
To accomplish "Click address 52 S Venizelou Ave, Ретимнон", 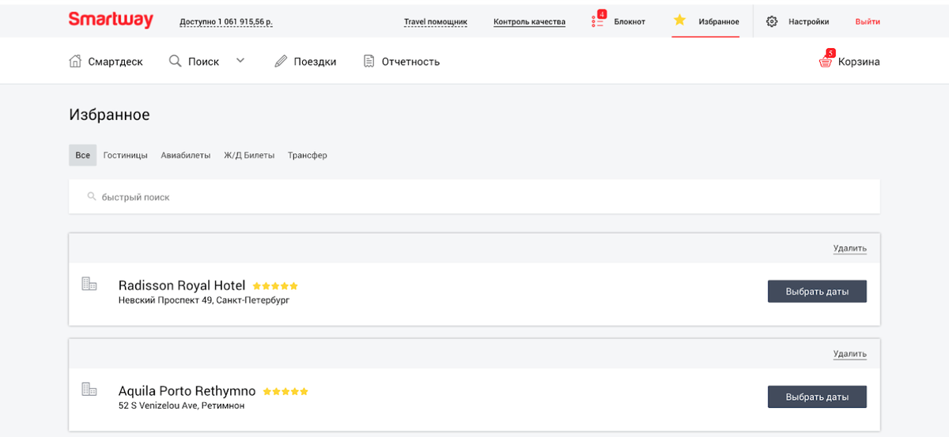I will click(x=181, y=405).
